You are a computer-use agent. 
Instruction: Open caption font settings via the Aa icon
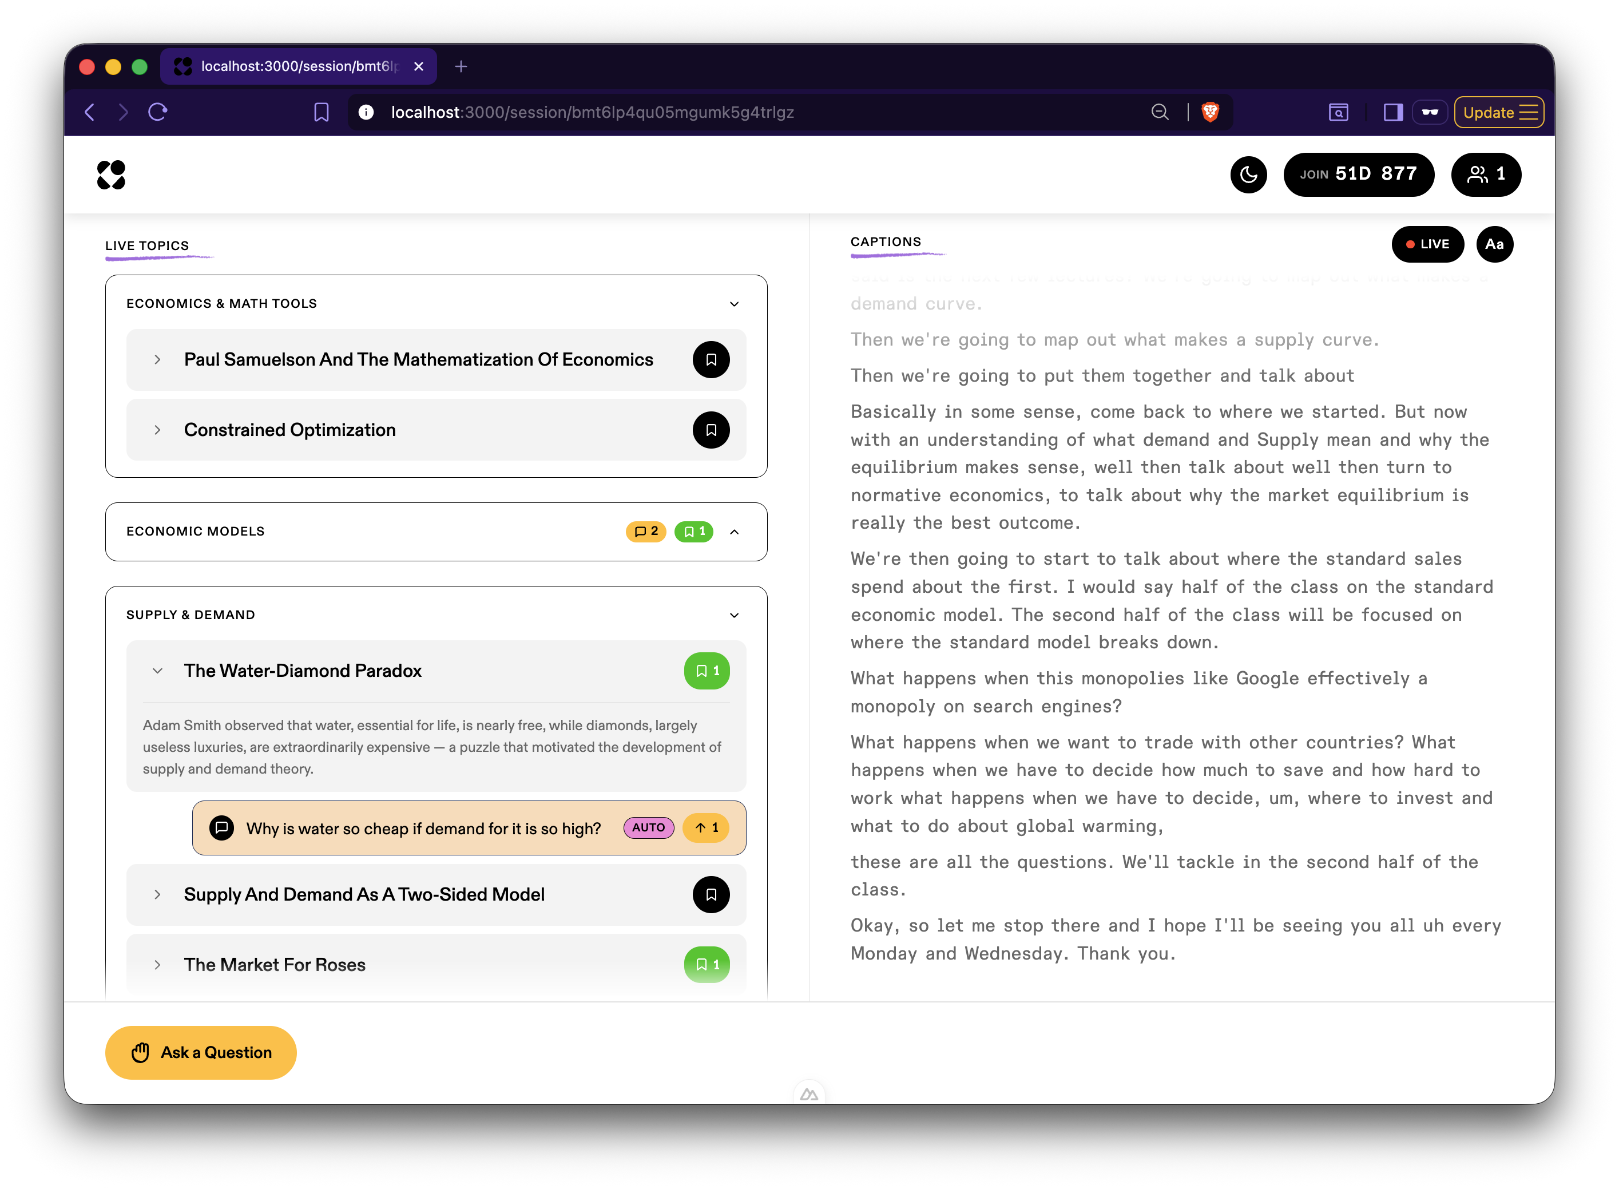1494,244
